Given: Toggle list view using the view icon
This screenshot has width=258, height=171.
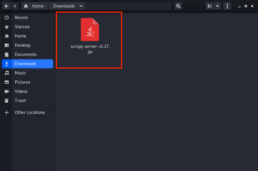Looking at the screenshot, I should (210, 6).
